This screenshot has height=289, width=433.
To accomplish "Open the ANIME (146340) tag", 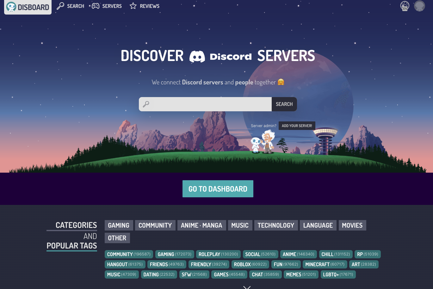I will pyautogui.click(x=299, y=254).
